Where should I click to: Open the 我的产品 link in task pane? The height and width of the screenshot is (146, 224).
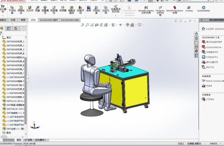208,67
